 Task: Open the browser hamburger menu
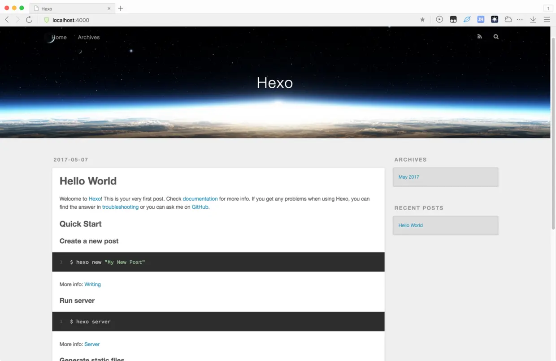pyautogui.click(x=547, y=20)
